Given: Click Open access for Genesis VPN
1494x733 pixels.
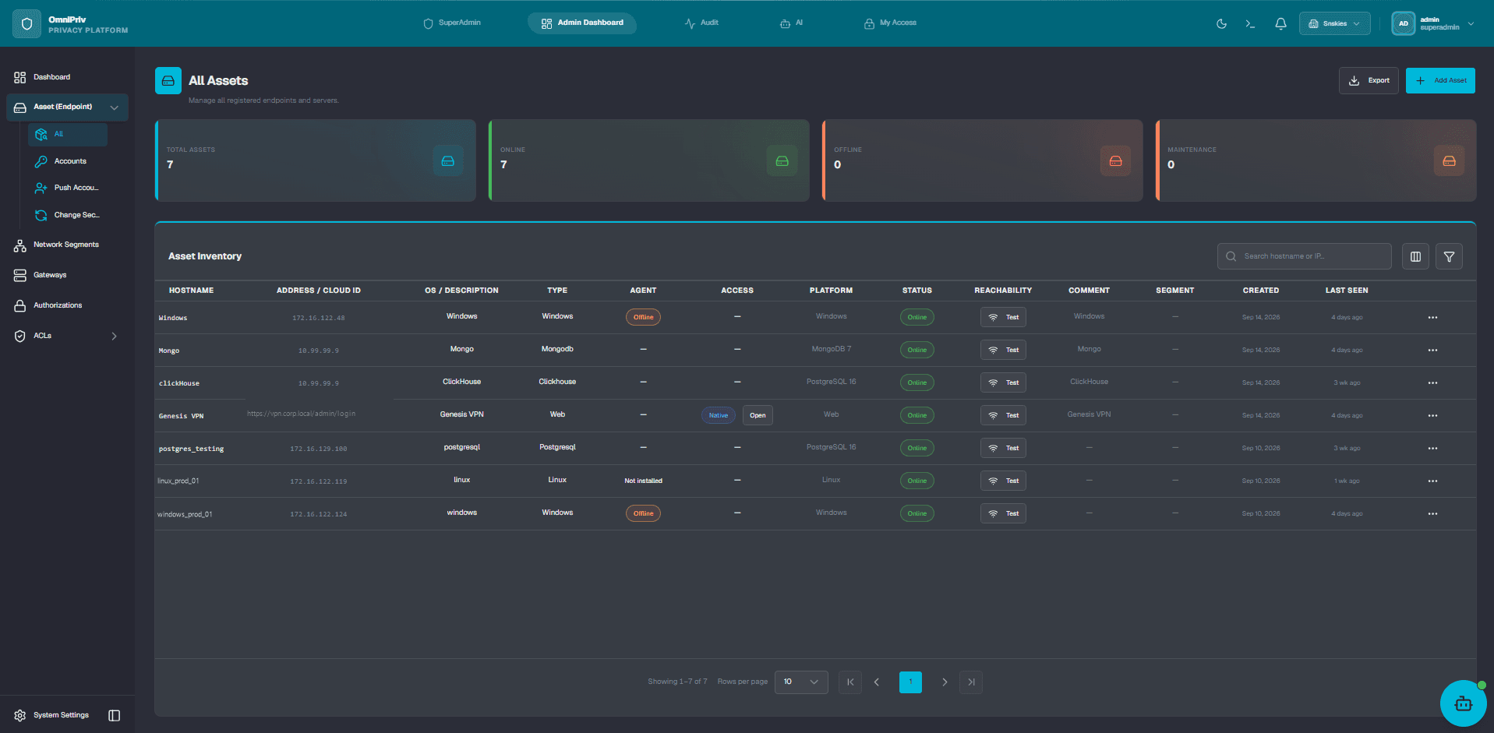Looking at the screenshot, I should coord(758,415).
